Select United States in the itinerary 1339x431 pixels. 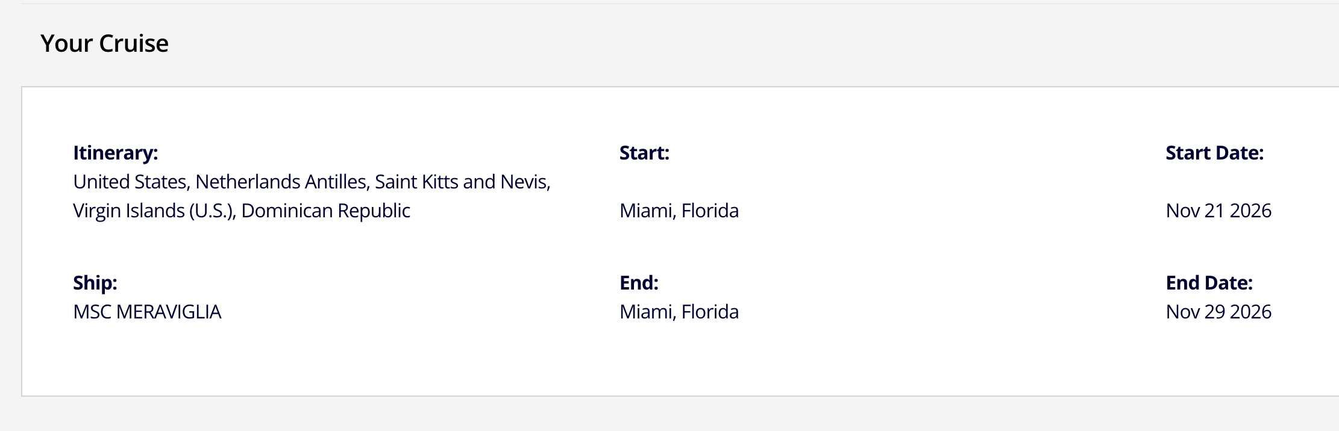coord(130,182)
